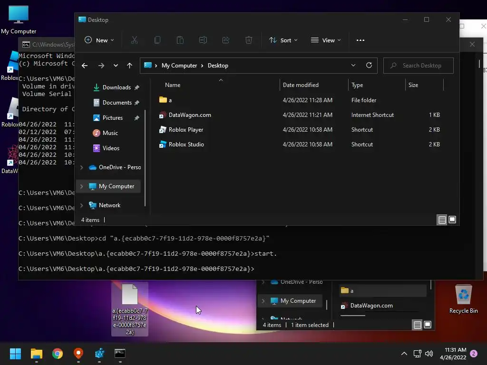
Task: Click the Rename icon in toolbar
Action: click(x=203, y=40)
